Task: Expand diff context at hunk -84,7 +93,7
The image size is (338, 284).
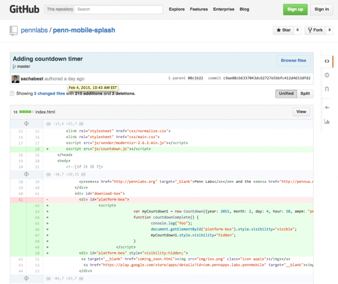Action: [26, 278]
